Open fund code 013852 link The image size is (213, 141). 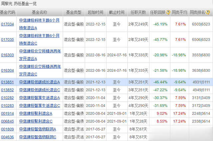[7, 90]
